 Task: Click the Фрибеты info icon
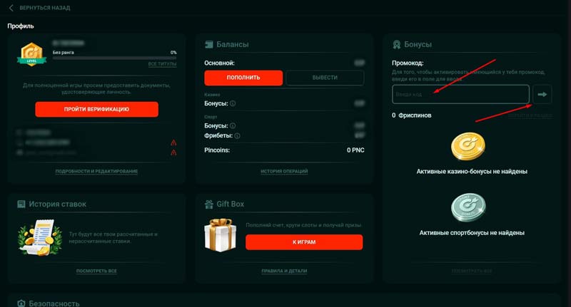pos(237,135)
